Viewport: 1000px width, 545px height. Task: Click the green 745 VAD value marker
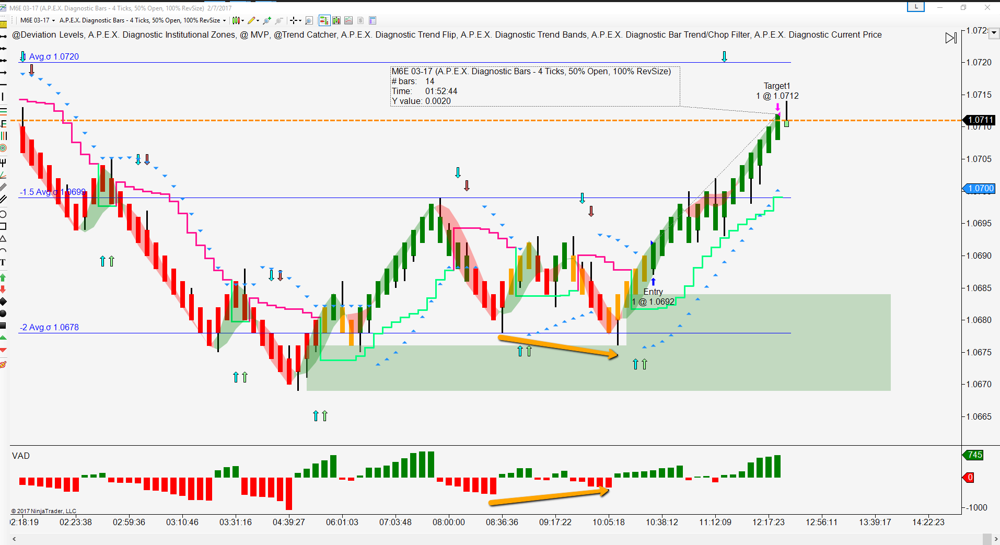pos(974,455)
